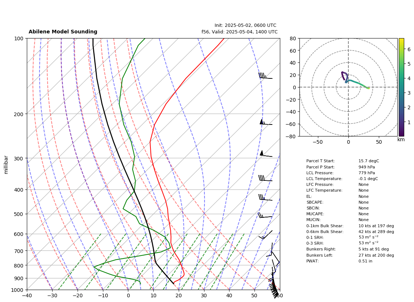The image size is (414, 302).
Task: Select the Init 2025-05-02 0600 UTC text
Action: pyautogui.click(x=245, y=25)
